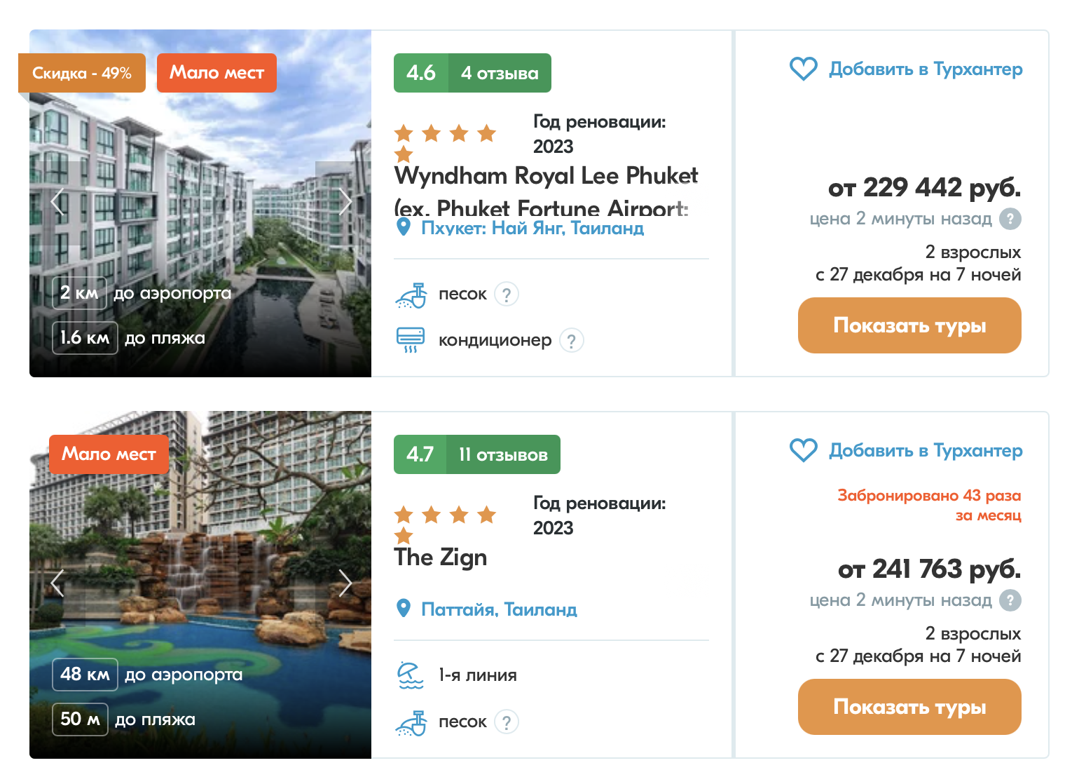The image size is (1072, 784).
Task: Click Показать туры for Wyndham Royal Lee
Action: pyautogui.click(x=909, y=325)
